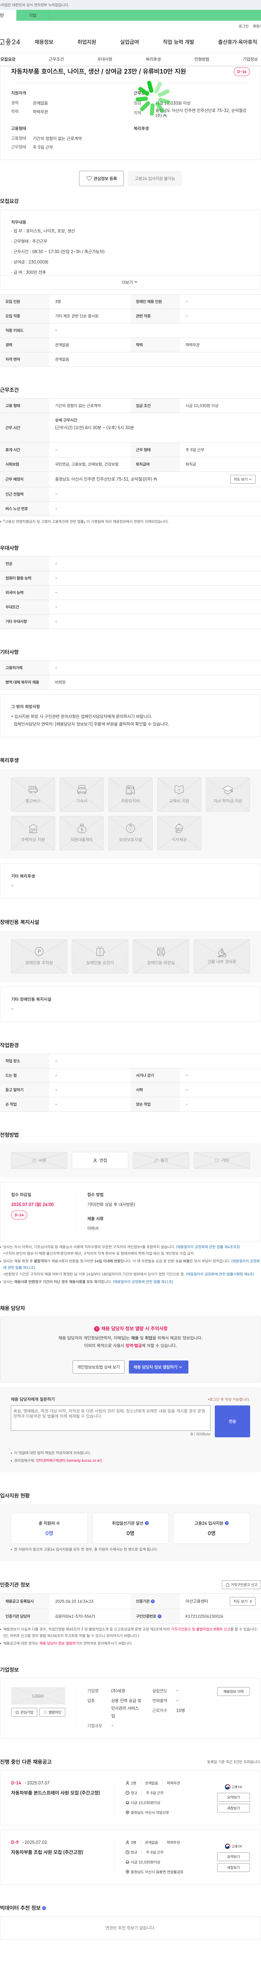Image resolution: width=261 pixels, height=1964 pixels.
Task: Expand job details with 더보기
Action: point(130,282)
